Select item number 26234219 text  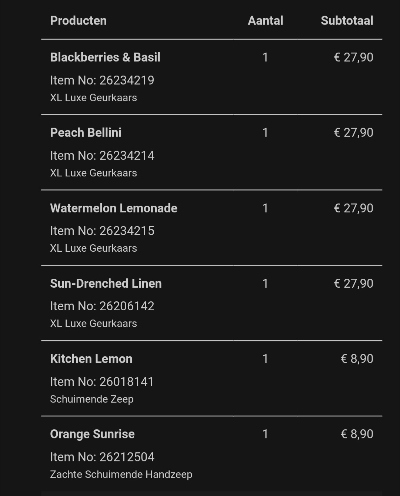[x=102, y=80]
